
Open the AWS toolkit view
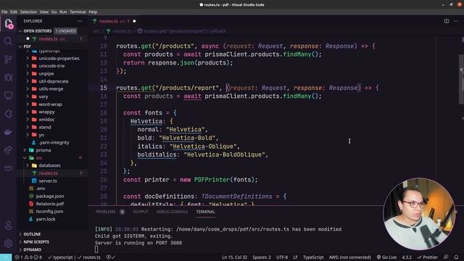pyautogui.click(x=8, y=167)
